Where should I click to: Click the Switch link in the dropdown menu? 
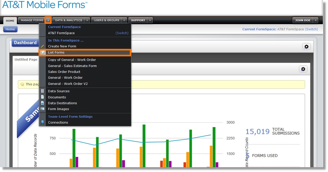click(x=122, y=33)
